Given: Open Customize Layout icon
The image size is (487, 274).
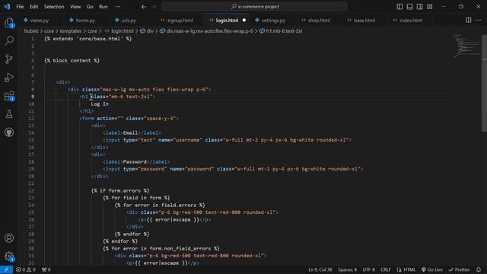Looking at the screenshot, I should point(429,7).
